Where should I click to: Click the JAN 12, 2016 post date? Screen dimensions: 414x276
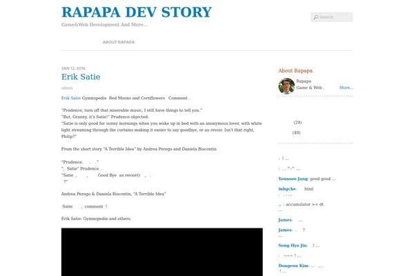pos(73,68)
